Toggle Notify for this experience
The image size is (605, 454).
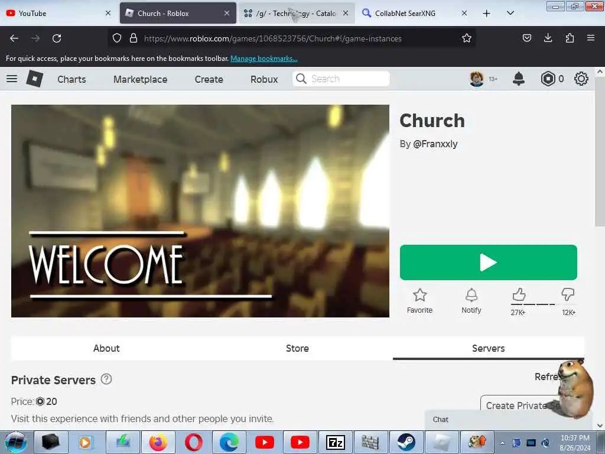471,301
